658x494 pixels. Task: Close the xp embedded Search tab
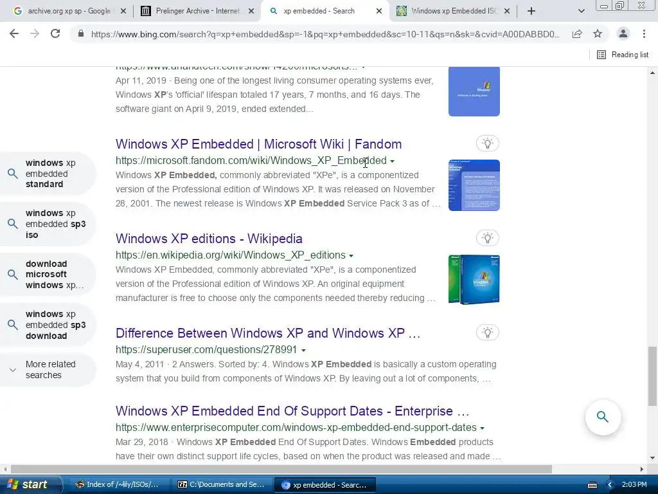point(379,12)
